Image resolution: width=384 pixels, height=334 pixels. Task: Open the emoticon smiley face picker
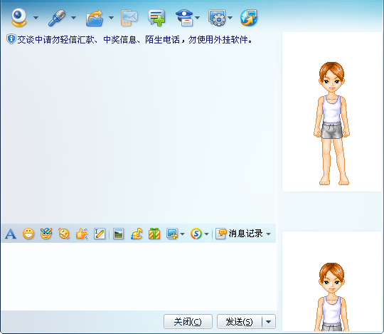pyautogui.click(x=28, y=234)
